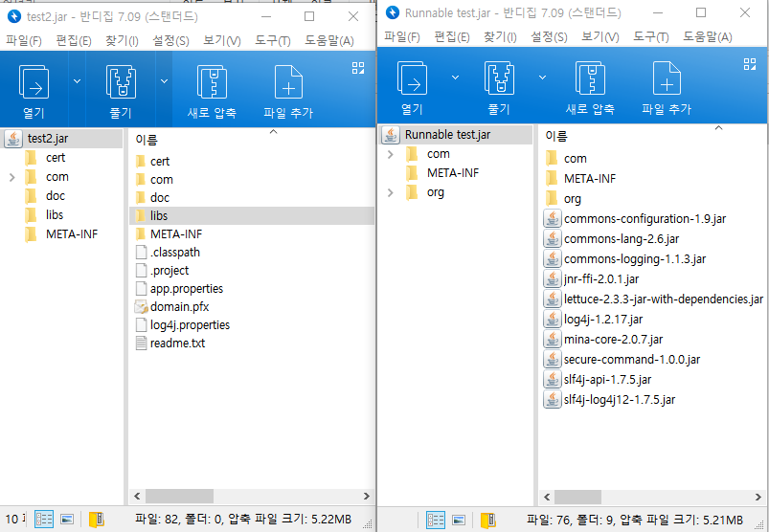769x532 pixels.
Task: Select mina-core-2.0.7.jar
Action: (x=603, y=340)
